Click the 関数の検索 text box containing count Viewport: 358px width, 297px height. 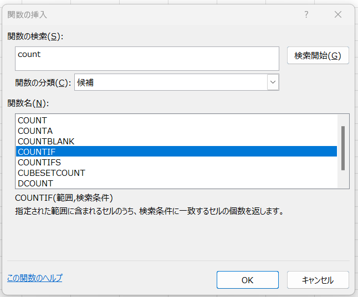pos(147,58)
